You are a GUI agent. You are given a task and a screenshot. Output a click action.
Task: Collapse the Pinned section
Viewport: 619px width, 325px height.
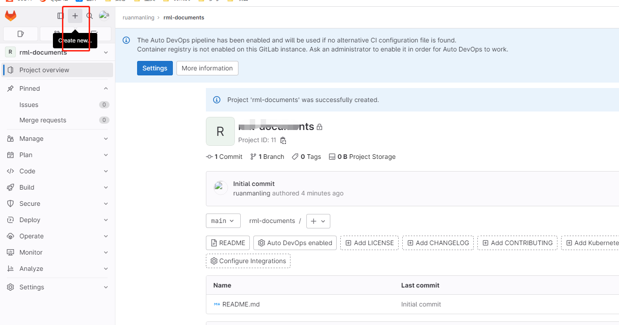(57, 88)
